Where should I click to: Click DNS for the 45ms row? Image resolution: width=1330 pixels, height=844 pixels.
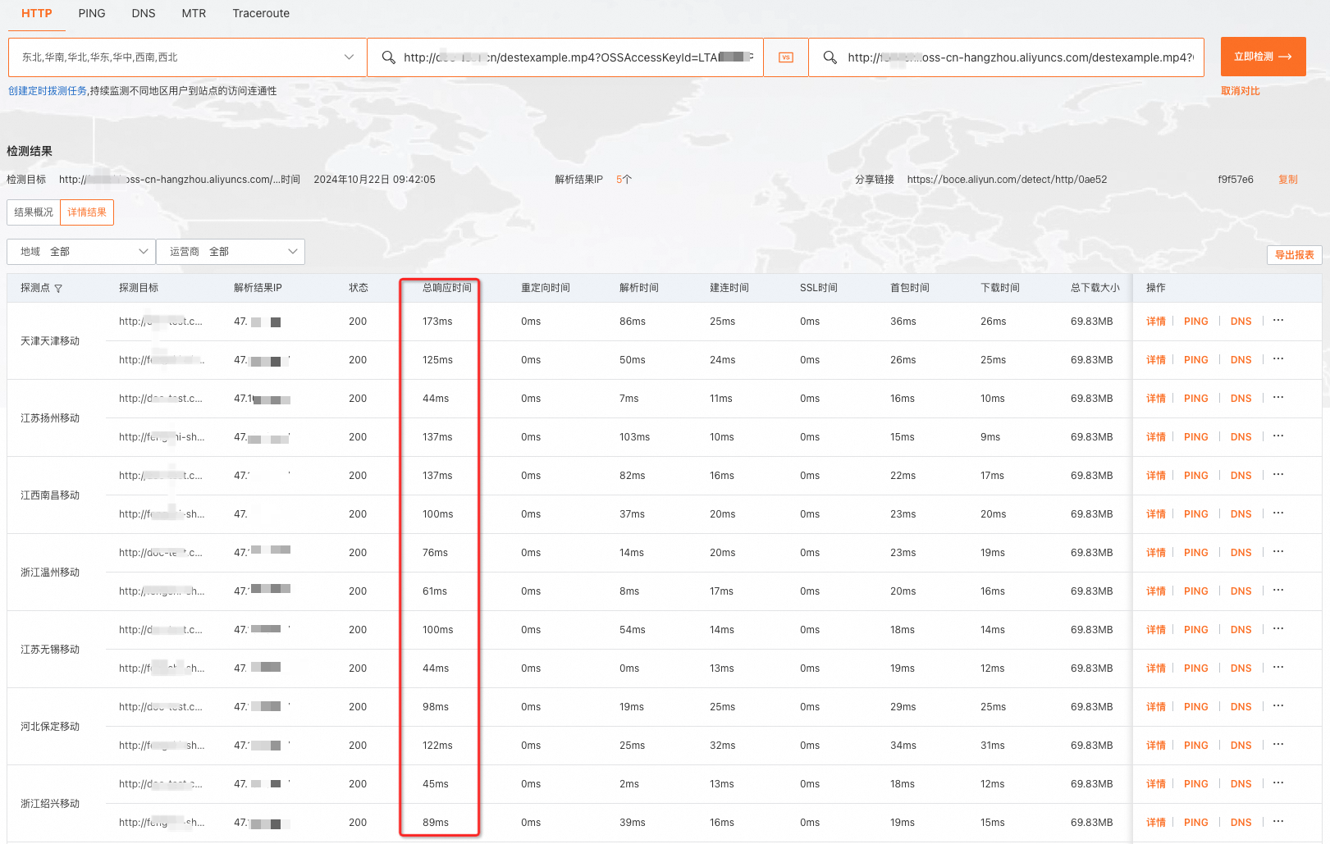1241,784
